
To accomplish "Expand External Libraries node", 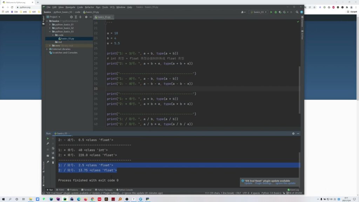I will (x=47, y=49).
